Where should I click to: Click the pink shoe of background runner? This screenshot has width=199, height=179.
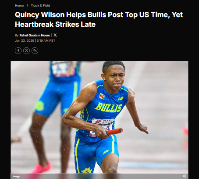pos(41,168)
